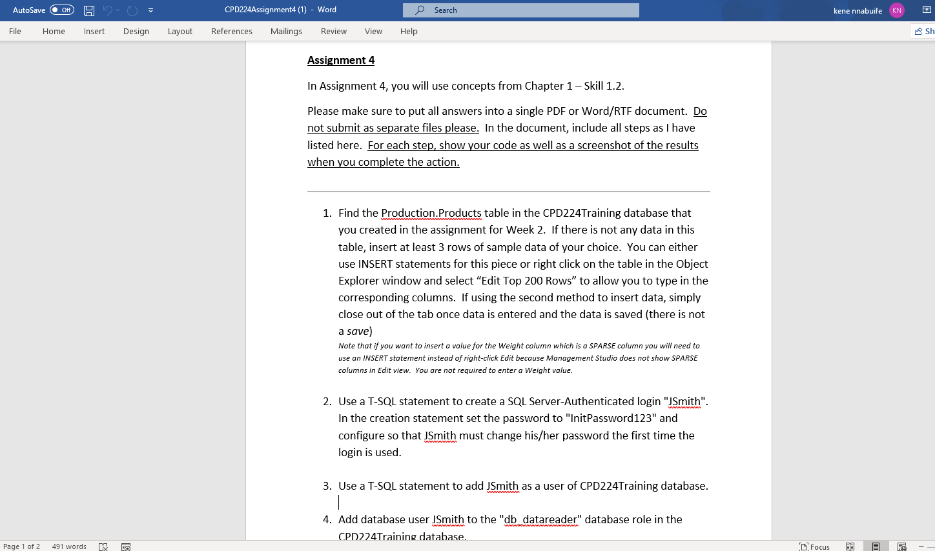This screenshot has height=551, width=935.
Task: Click Page 1 of 2 to open navigation
Action: (26, 546)
